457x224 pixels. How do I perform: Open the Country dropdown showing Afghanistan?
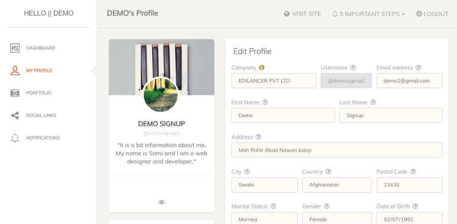(x=337, y=185)
